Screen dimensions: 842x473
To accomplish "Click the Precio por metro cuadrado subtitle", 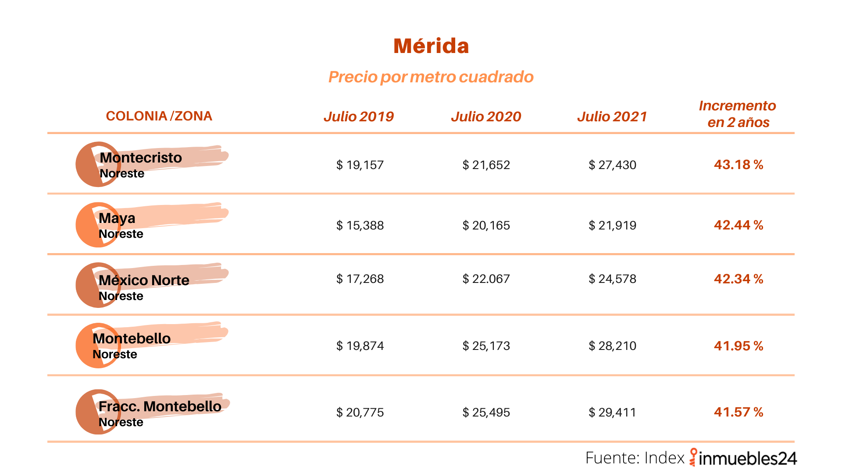I will pos(431,77).
